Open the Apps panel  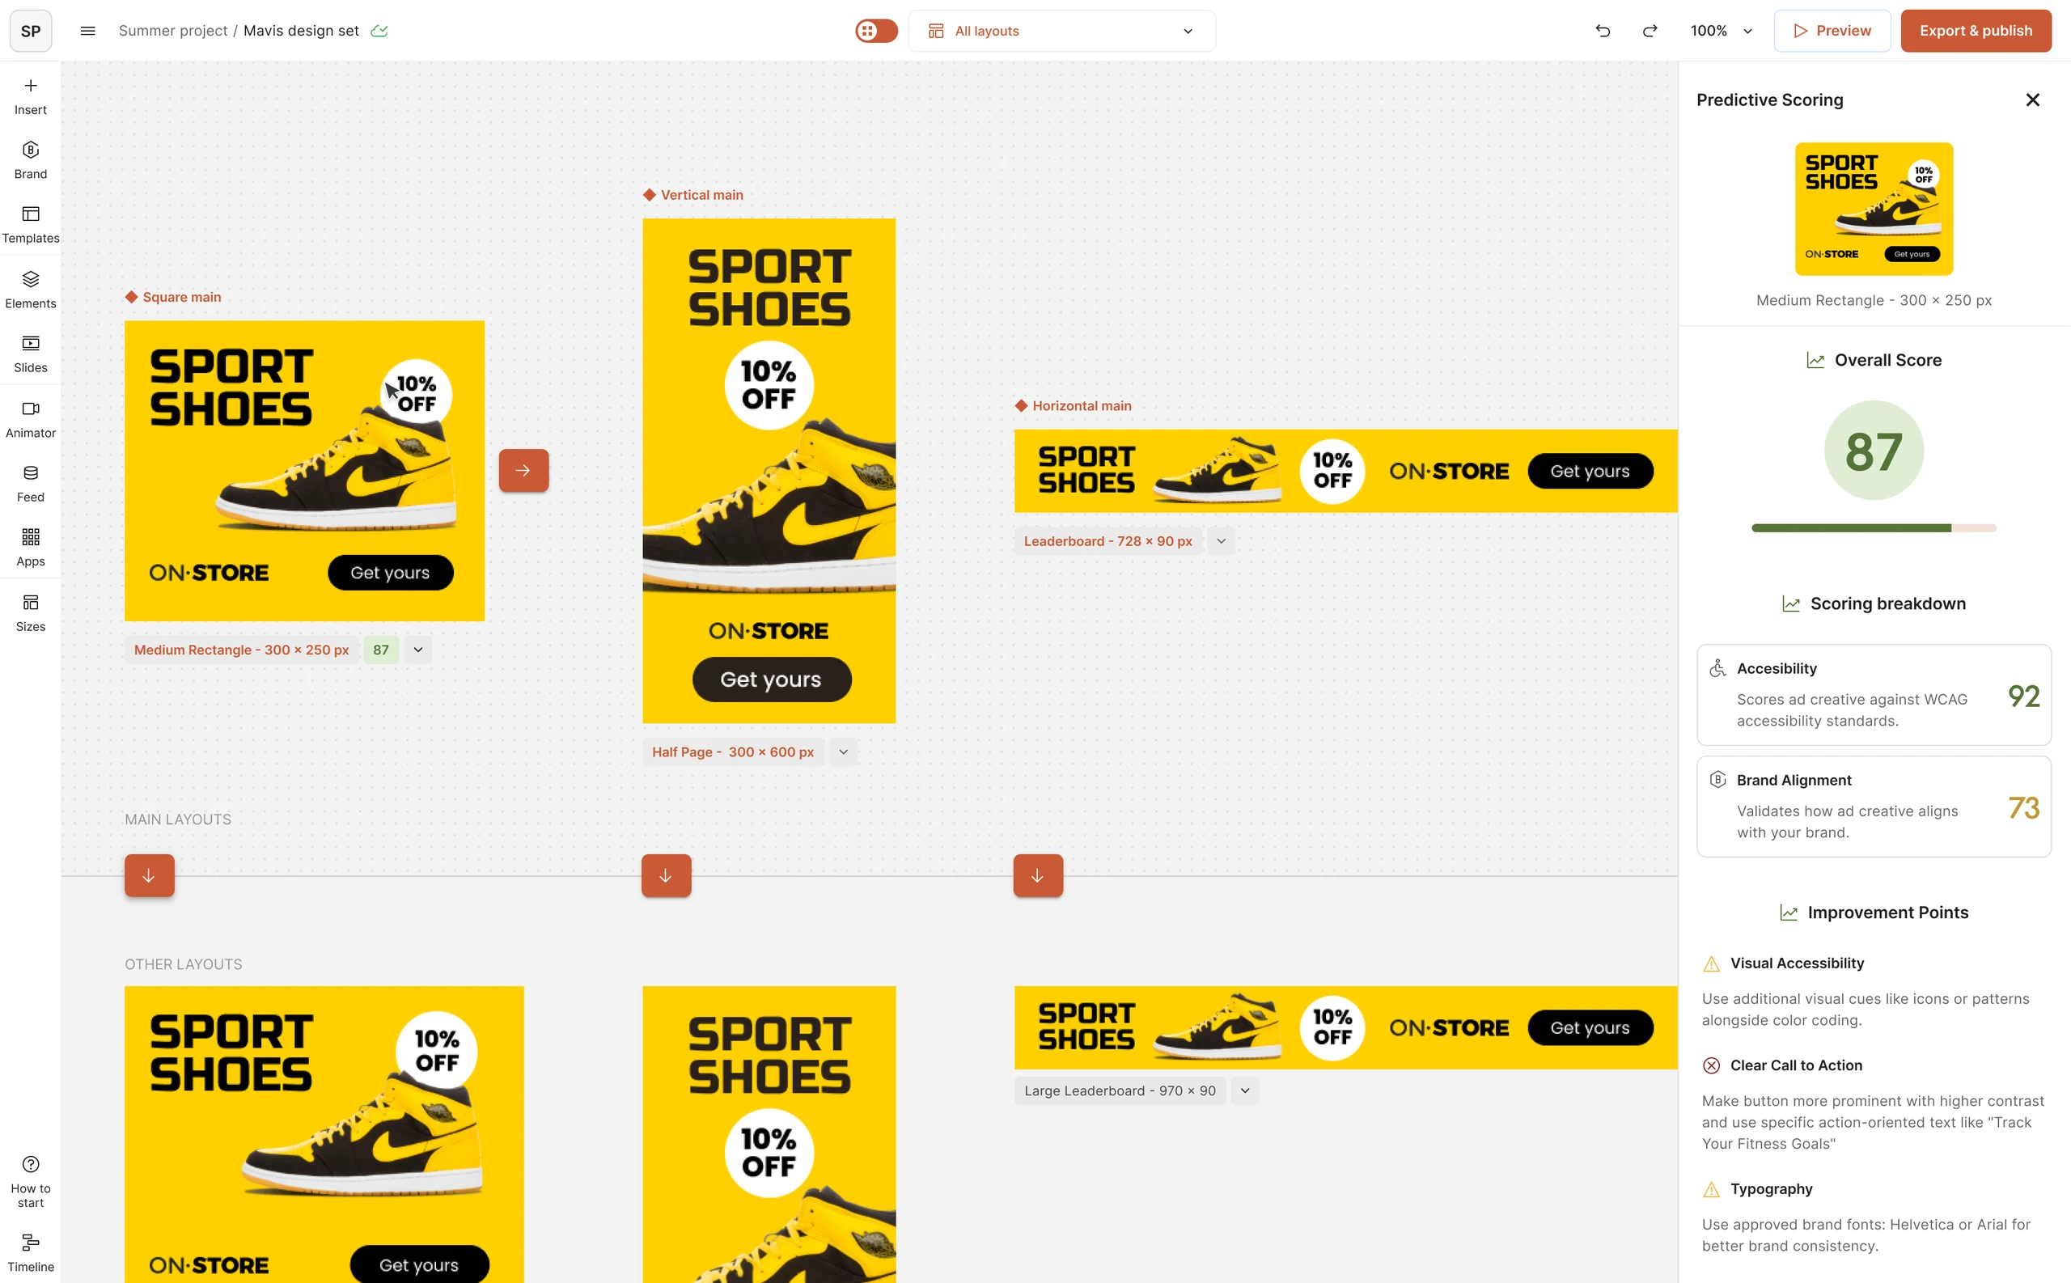31,549
